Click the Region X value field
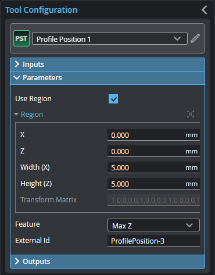This screenshot has width=215, height=275. coord(153,135)
